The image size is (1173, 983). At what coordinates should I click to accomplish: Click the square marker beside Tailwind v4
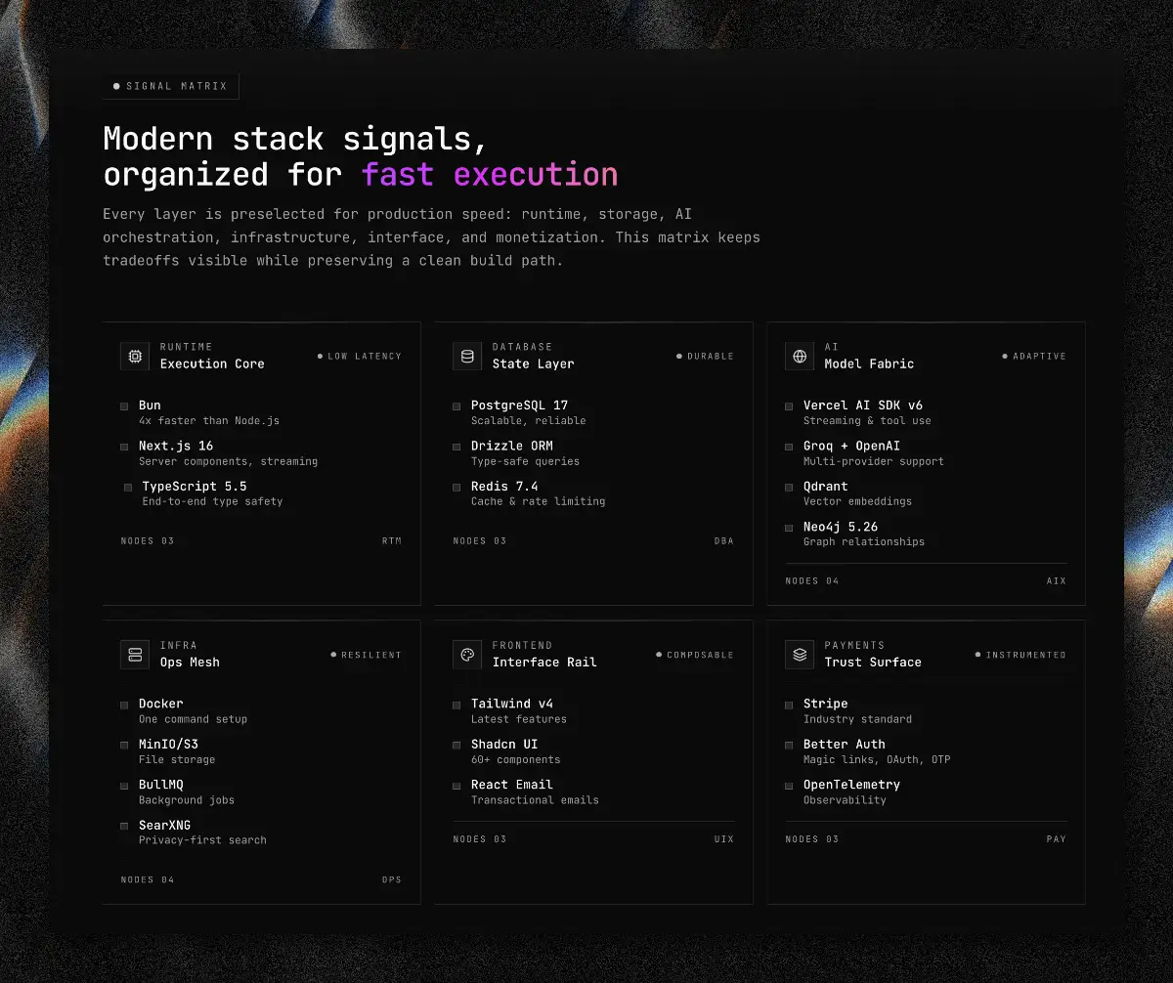(456, 705)
